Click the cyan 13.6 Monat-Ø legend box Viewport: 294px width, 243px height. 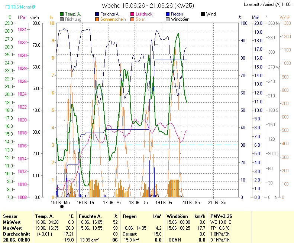(x=7, y=7)
